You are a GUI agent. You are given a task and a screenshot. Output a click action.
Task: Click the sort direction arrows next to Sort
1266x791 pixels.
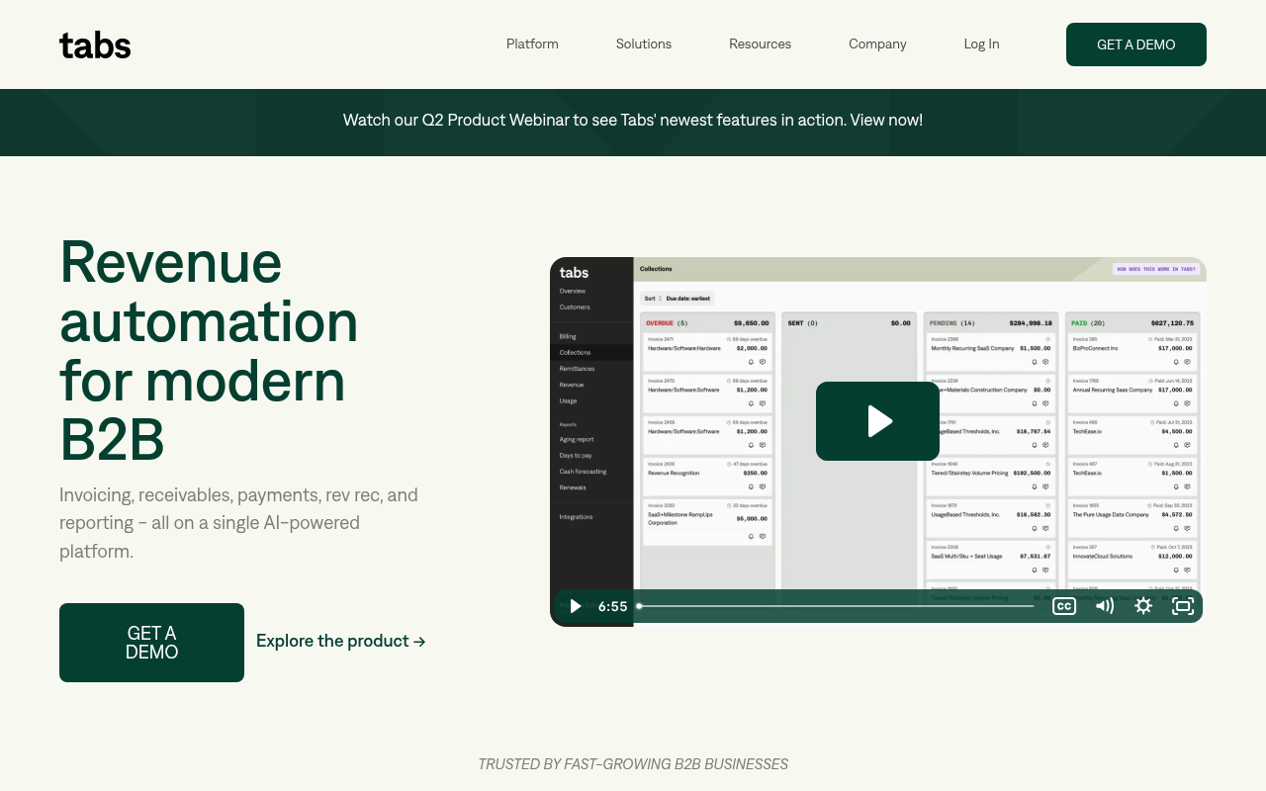(662, 298)
